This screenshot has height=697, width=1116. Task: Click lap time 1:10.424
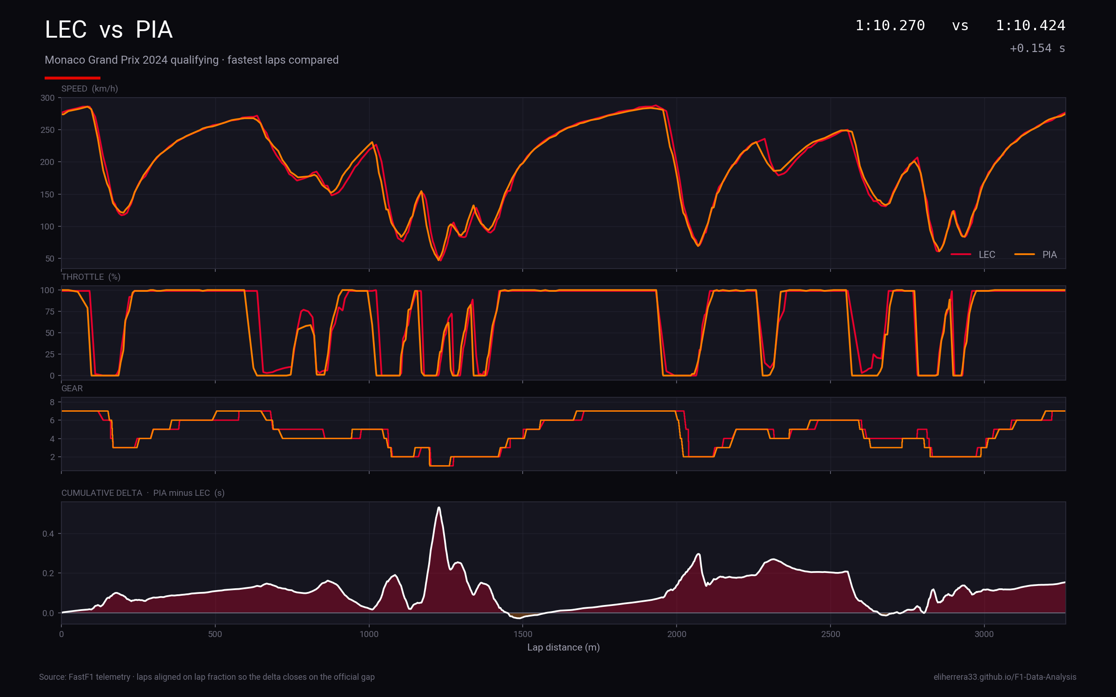coord(1030,26)
